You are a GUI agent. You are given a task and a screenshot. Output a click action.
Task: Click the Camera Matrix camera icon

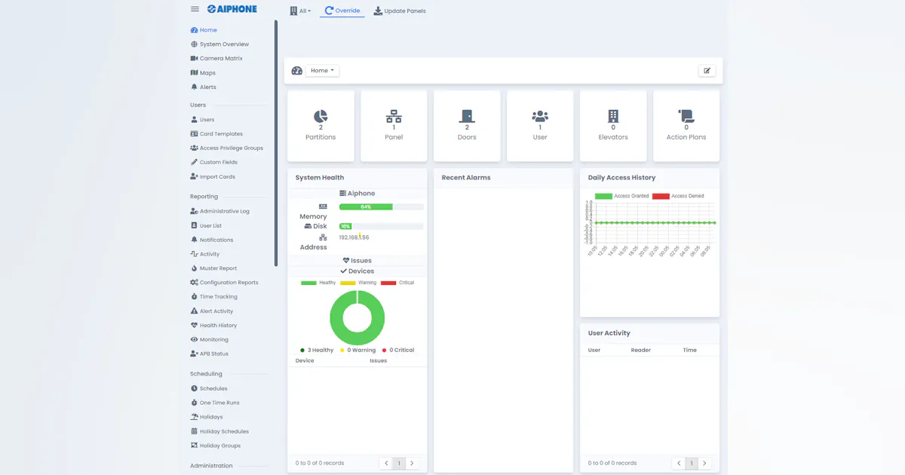click(x=194, y=59)
